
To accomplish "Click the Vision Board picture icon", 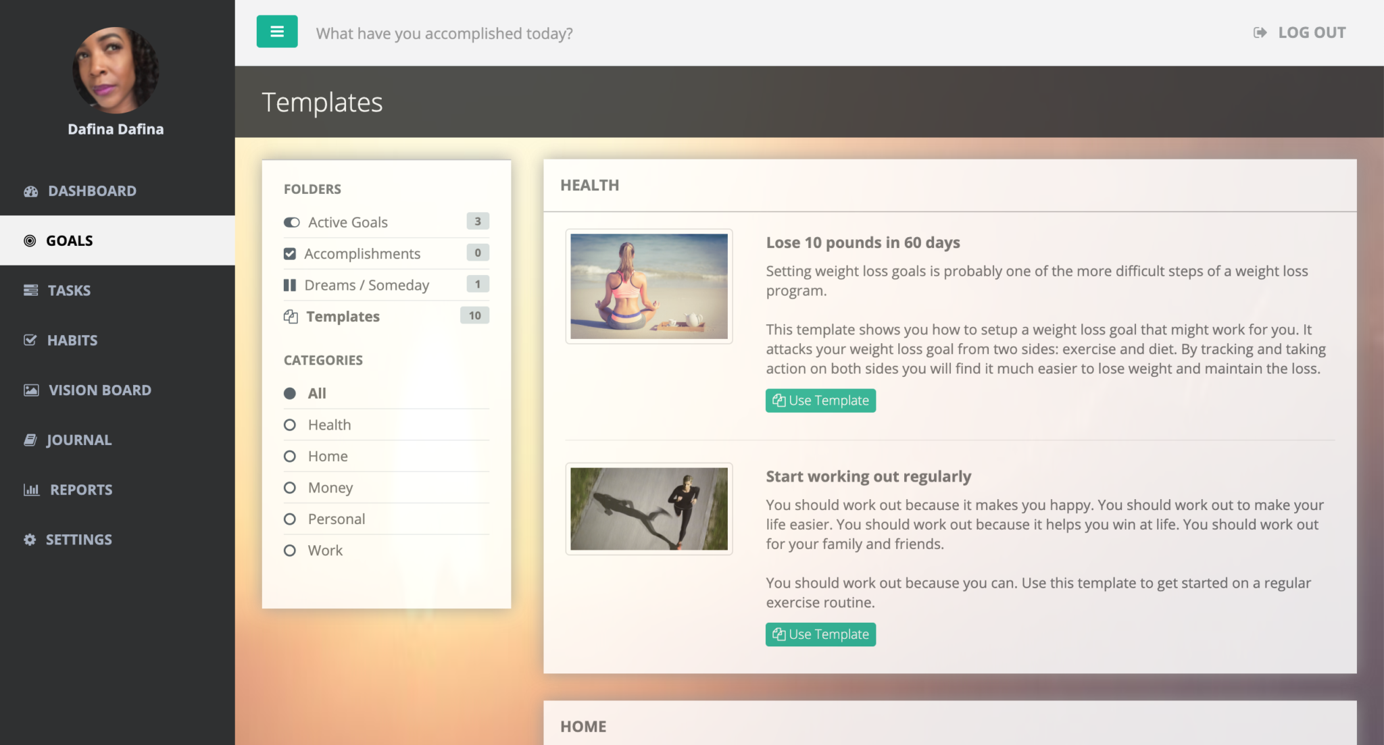I will (x=31, y=390).
